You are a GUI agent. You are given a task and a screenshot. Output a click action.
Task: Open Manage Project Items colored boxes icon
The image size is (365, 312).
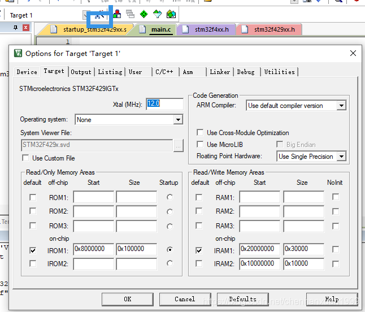117,14
